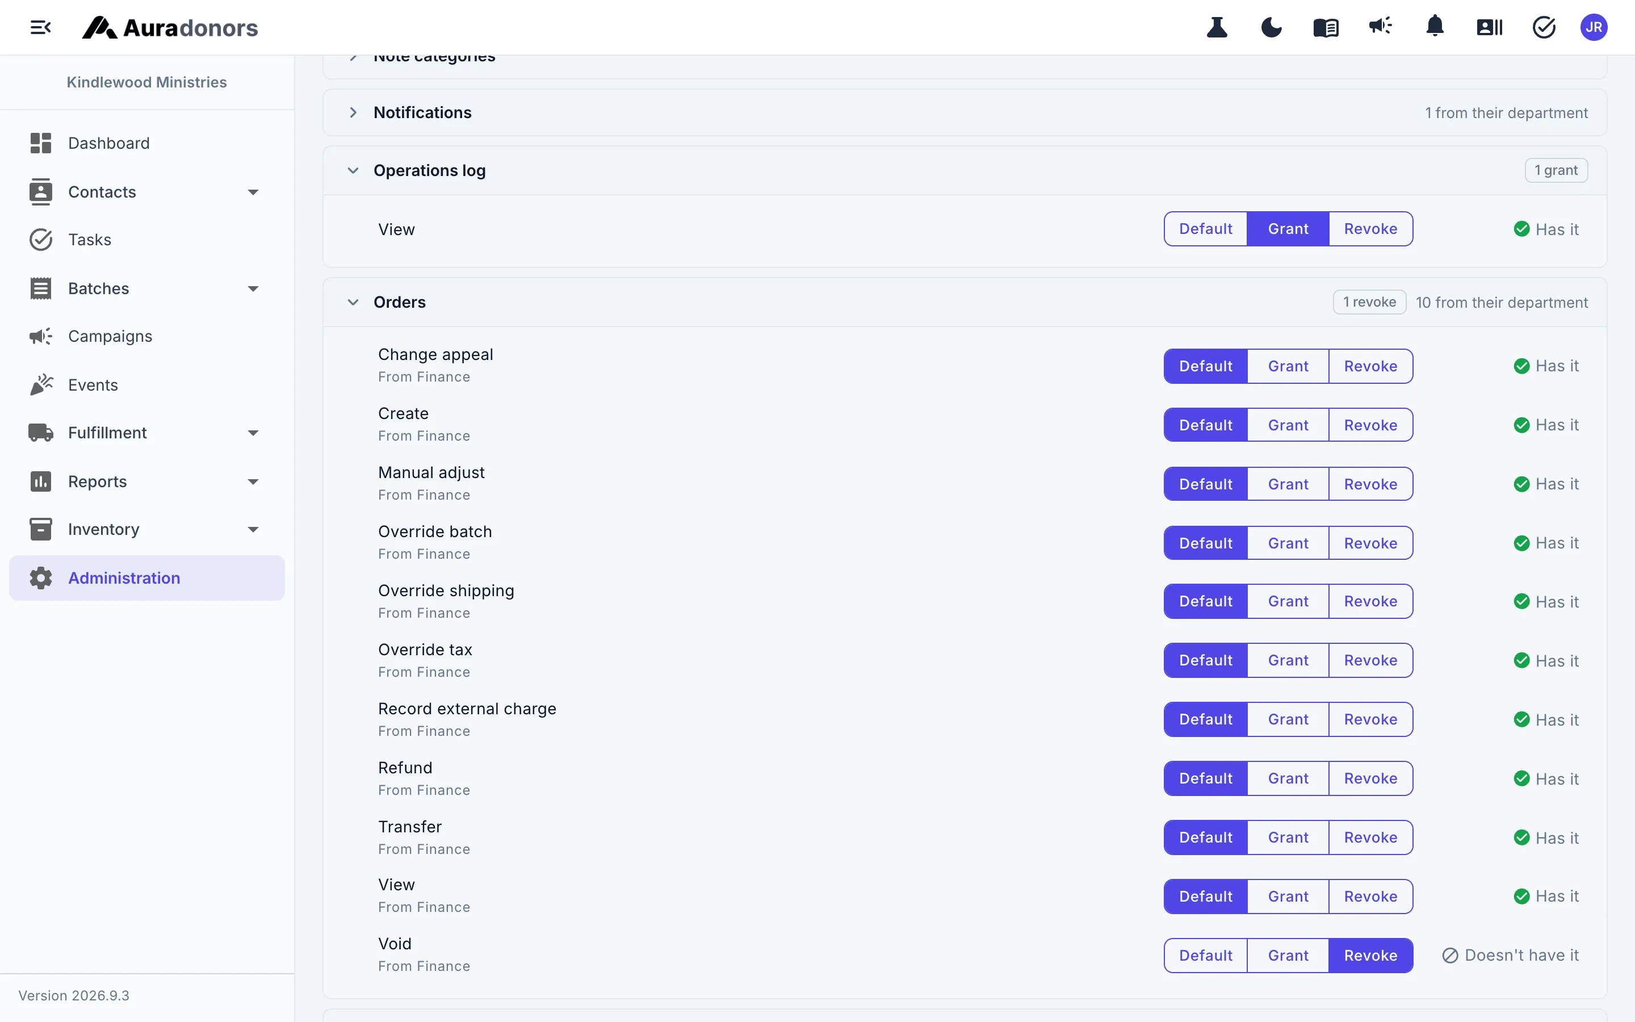The width and height of the screenshot is (1635, 1022).
Task: Open Events in the sidebar
Action: (146, 384)
